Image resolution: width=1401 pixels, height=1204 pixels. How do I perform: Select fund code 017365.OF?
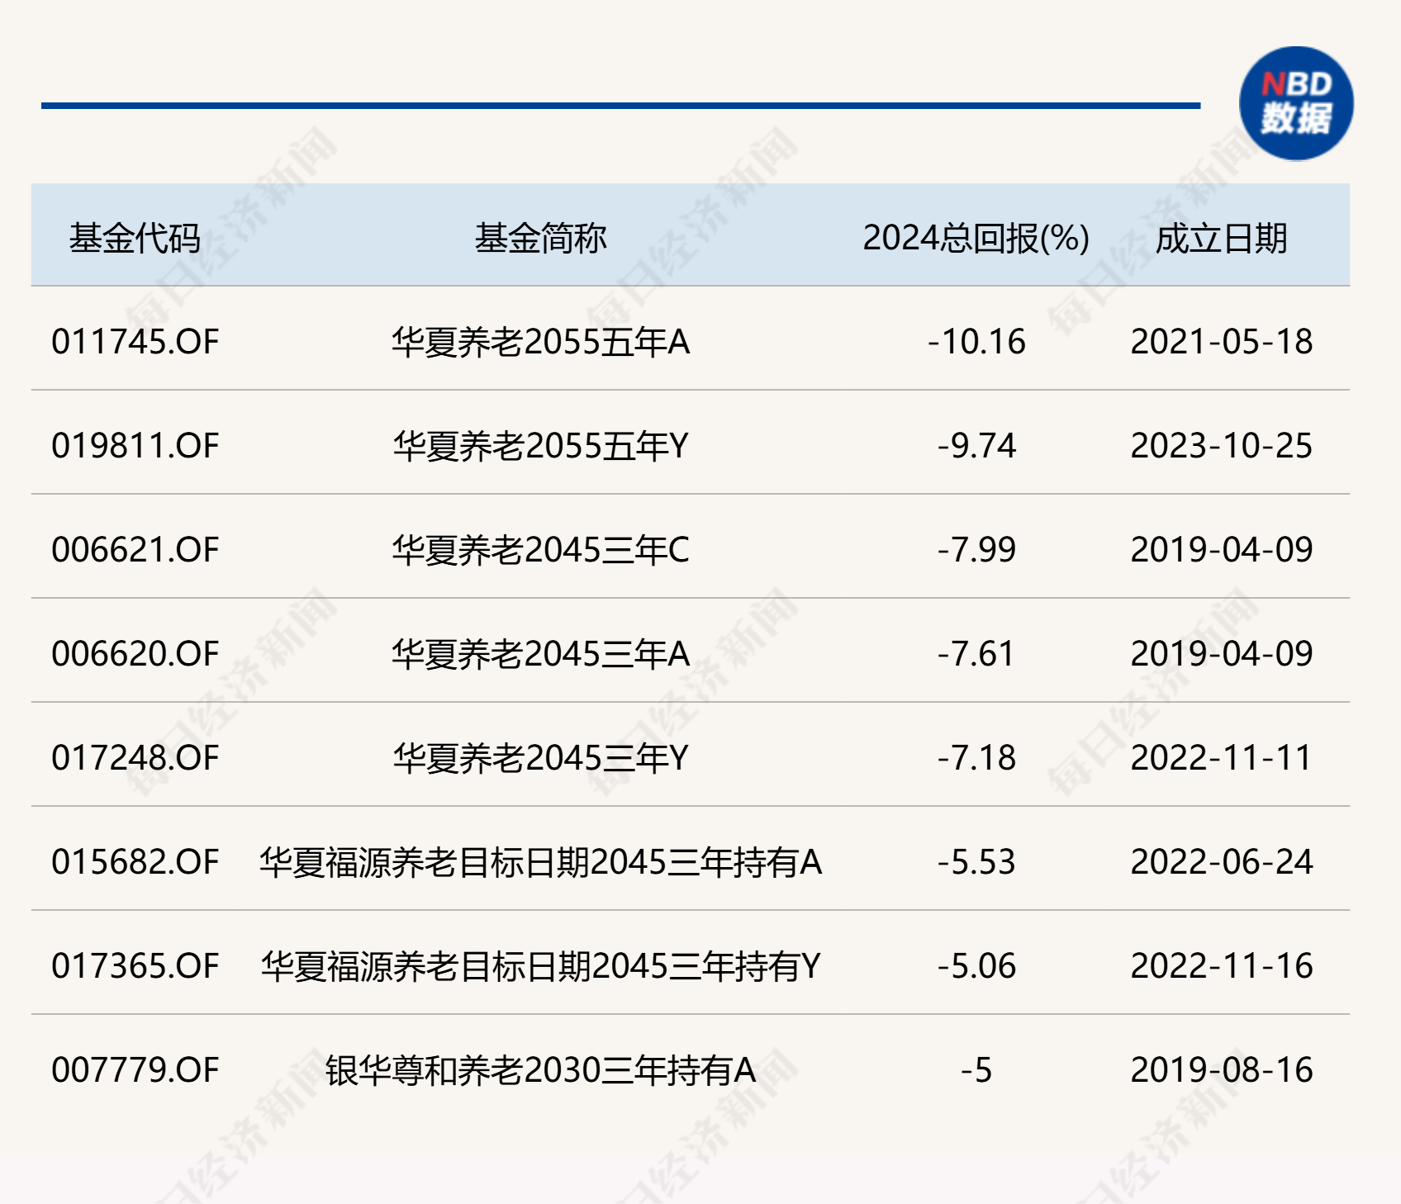coord(135,966)
